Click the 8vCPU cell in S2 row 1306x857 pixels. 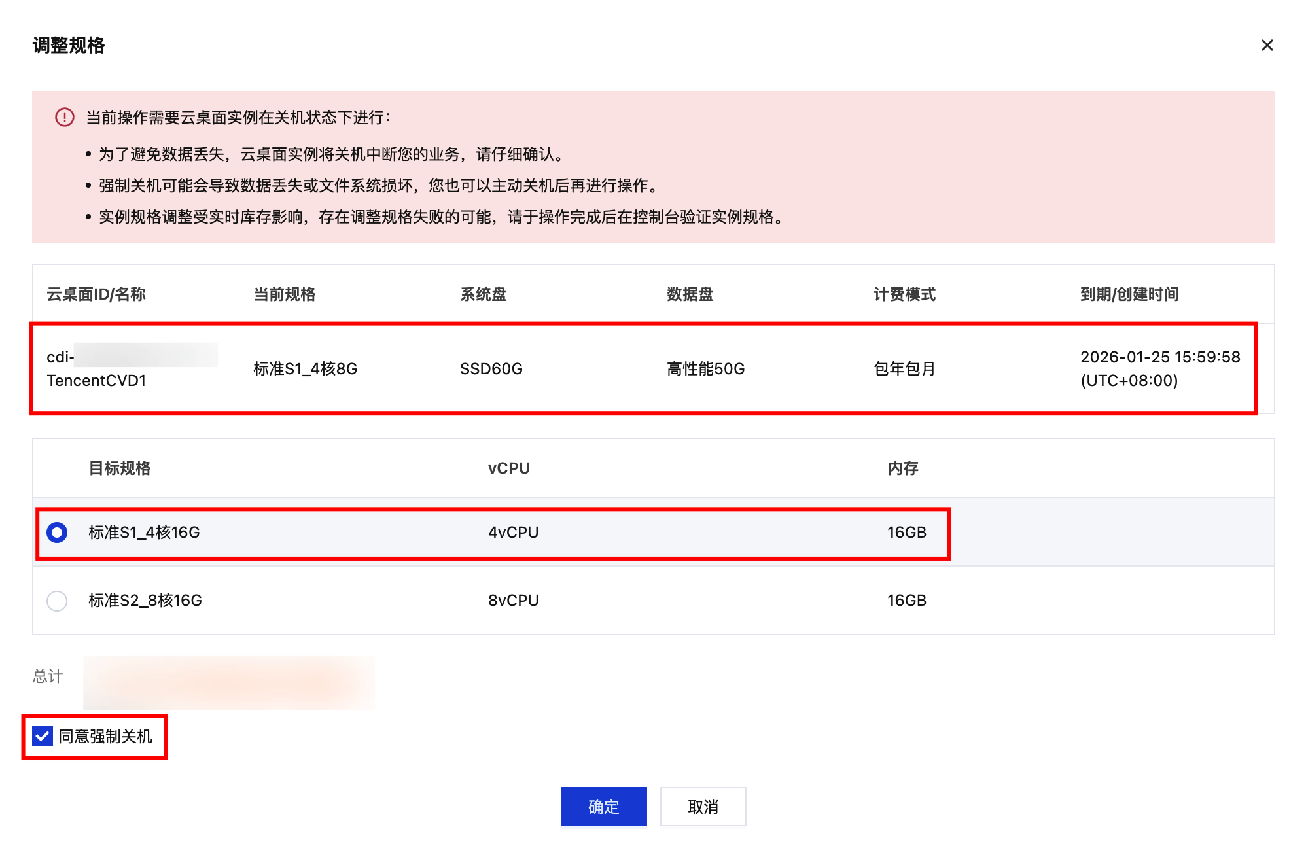(x=513, y=601)
